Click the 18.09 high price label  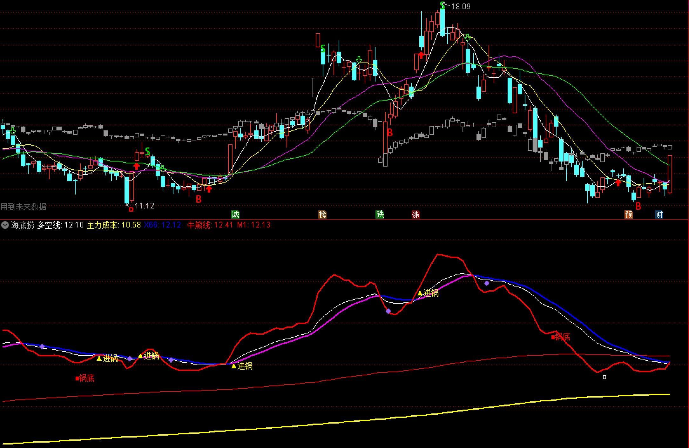(461, 6)
